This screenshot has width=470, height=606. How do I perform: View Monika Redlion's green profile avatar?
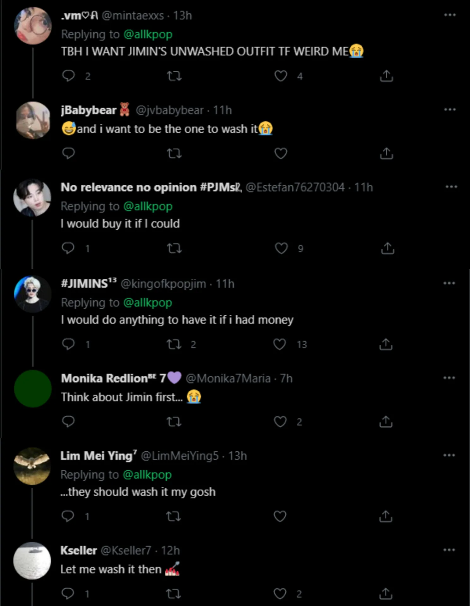pos(33,389)
